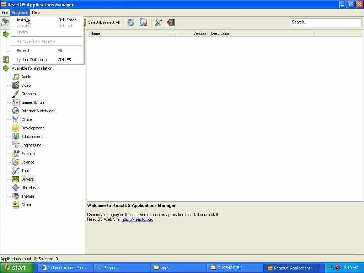
Task: Open Settings via the wrench toolbar icon
Action: pyautogui.click(x=158, y=22)
